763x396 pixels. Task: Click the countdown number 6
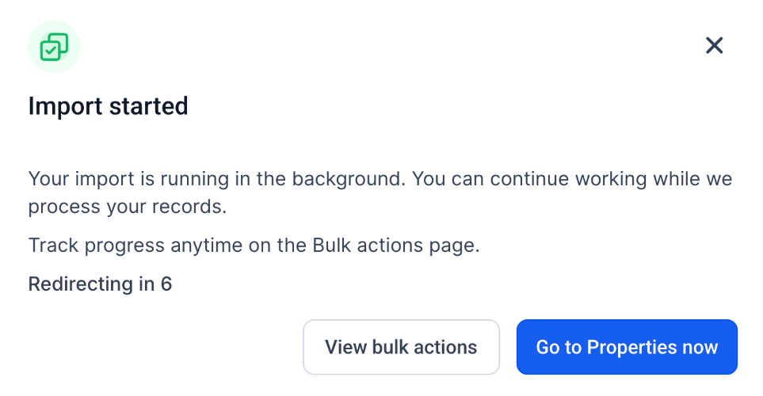click(x=166, y=284)
